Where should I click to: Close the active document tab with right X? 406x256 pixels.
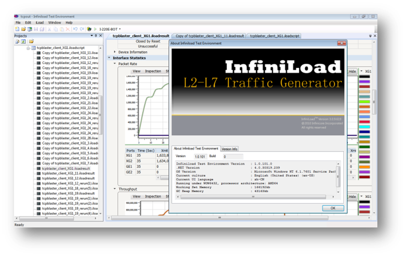(374, 36)
